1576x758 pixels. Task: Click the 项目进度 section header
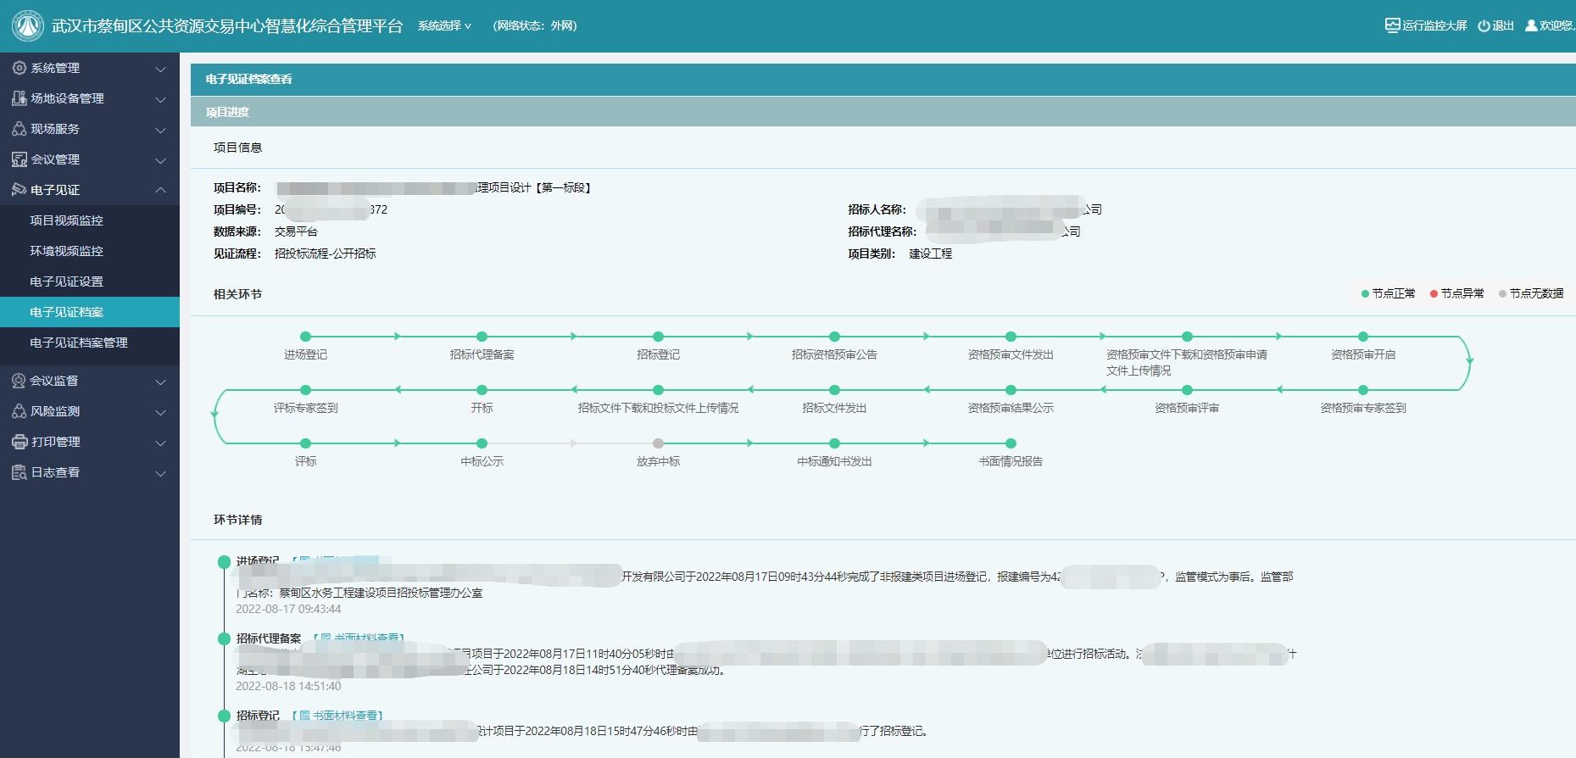[x=883, y=112]
